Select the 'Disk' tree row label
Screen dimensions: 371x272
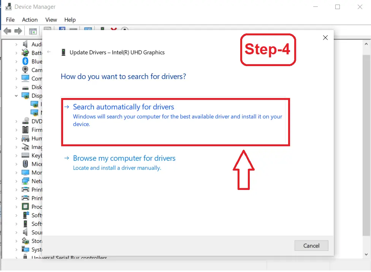pos(36,87)
